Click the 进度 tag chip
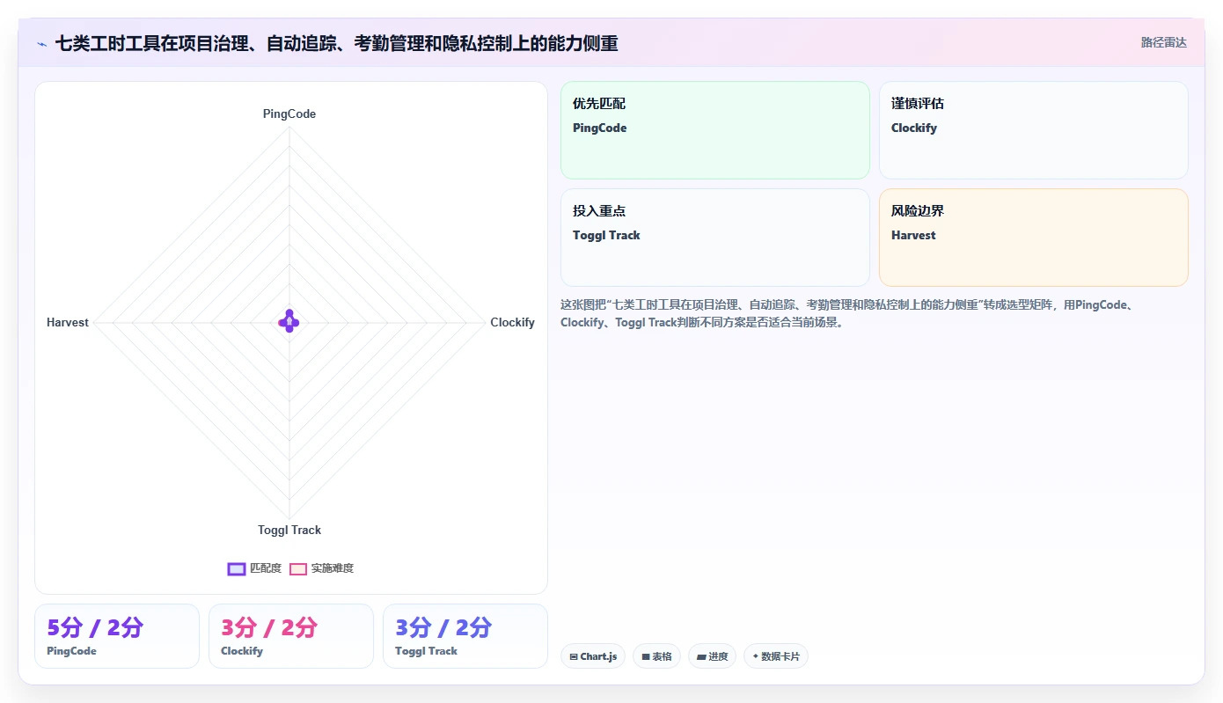 pyautogui.click(x=712, y=656)
